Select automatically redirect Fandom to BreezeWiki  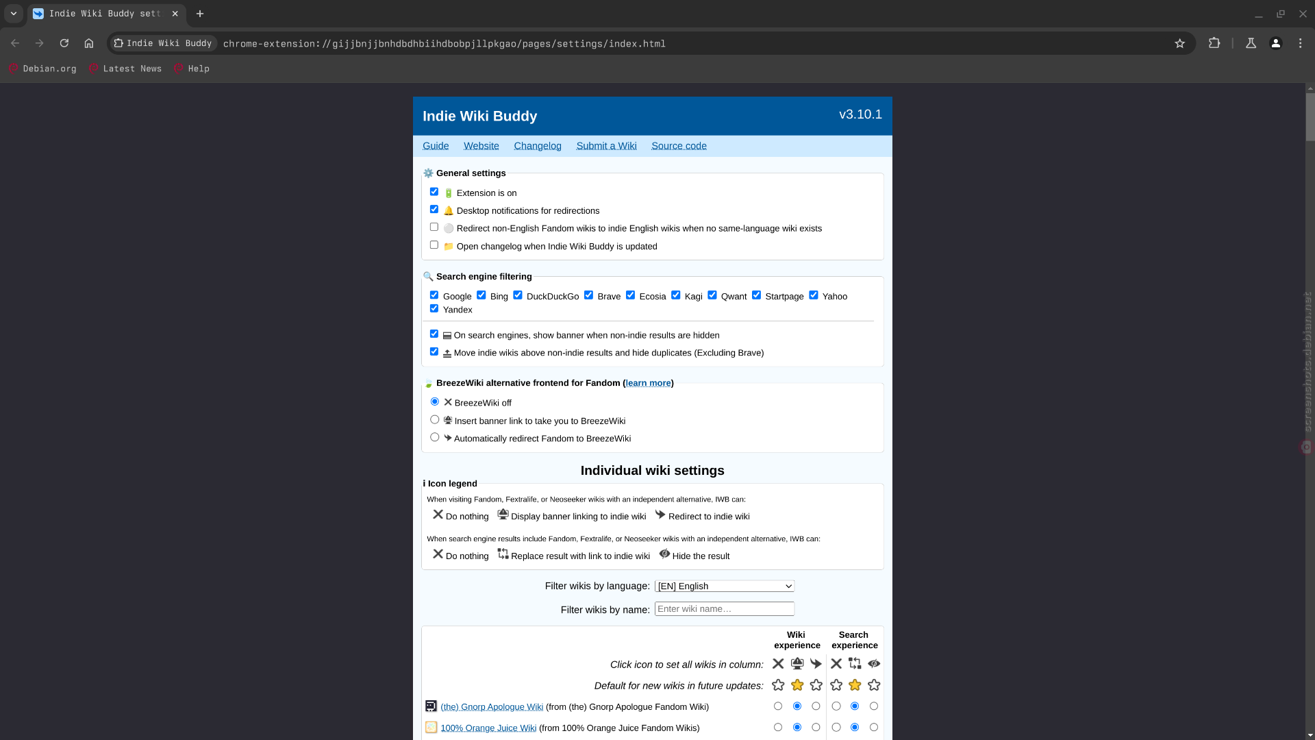(435, 438)
